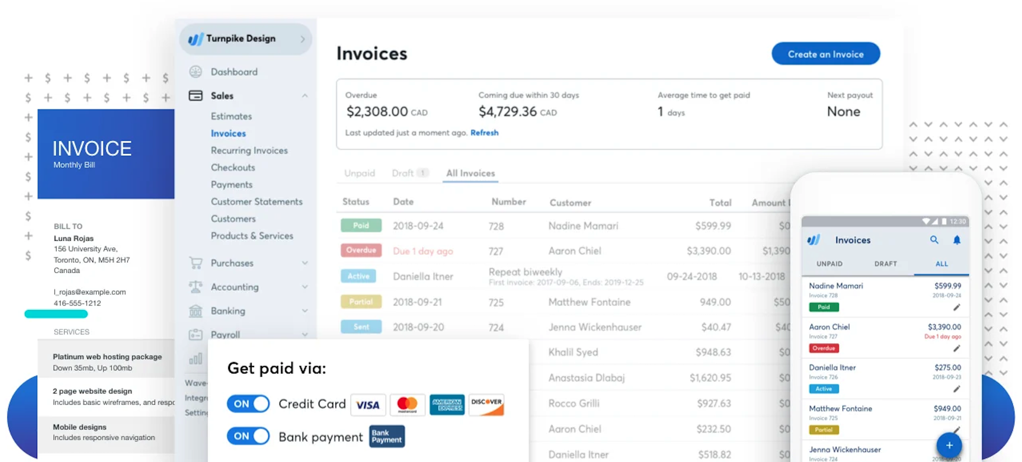This screenshot has height=462, width=1022.
Task: Switch to the Unpaid invoices tab
Action: 360,173
